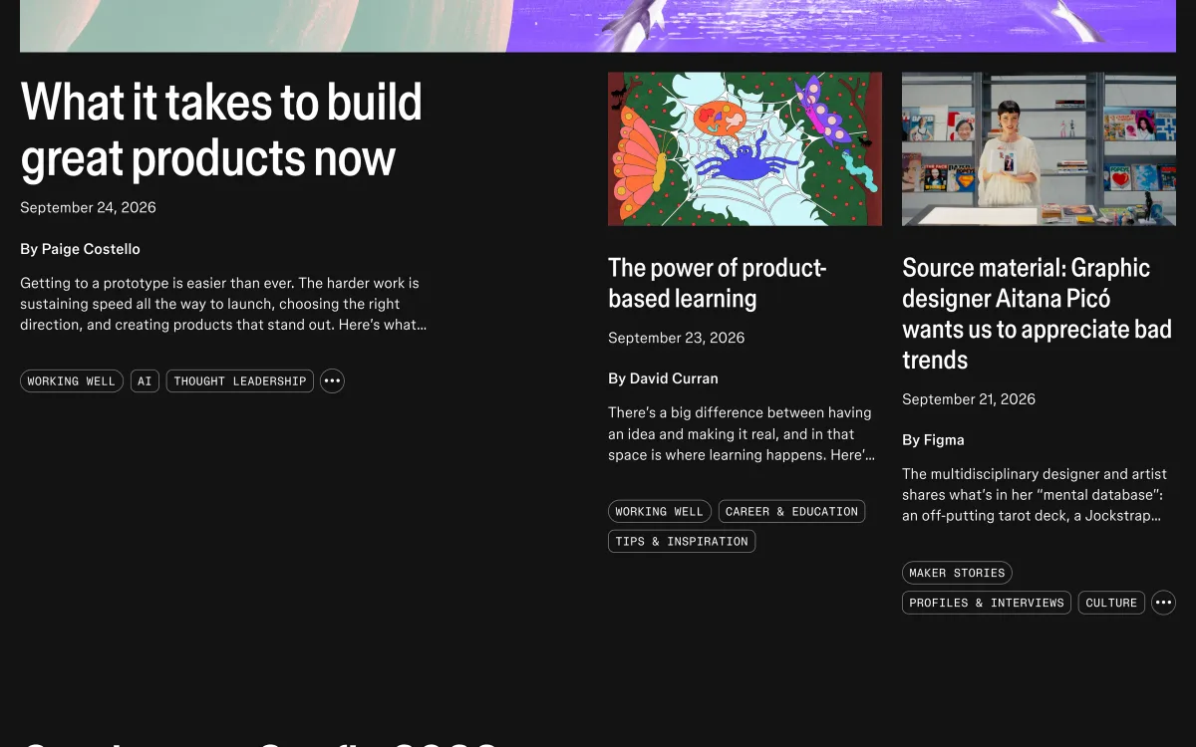
Task: Select the CAREER & EDUCATION tag
Action: click(791, 511)
